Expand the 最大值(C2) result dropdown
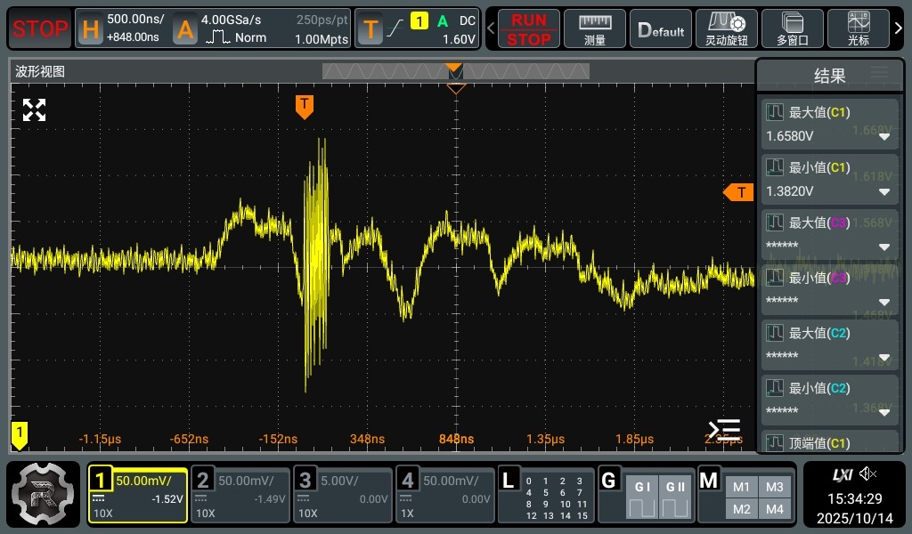 tap(884, 358)
